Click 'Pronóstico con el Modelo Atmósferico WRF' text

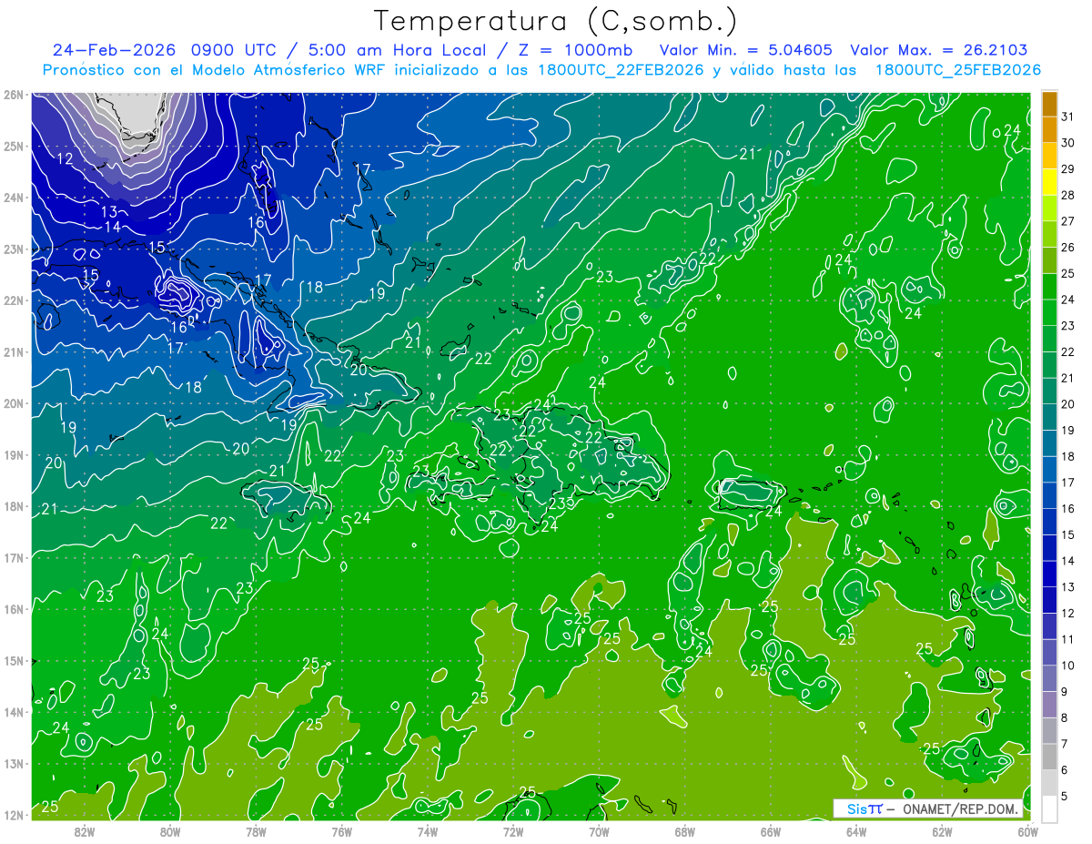(213, 70)
